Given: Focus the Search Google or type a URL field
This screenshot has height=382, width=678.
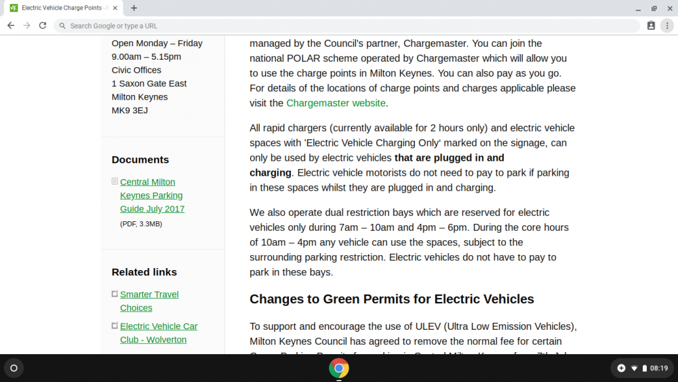Looking at the screenshot, I should [346, 26].
